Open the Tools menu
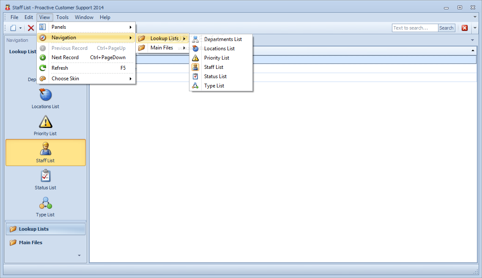Screen dimensions: 482x278 (x=63, y=17)
